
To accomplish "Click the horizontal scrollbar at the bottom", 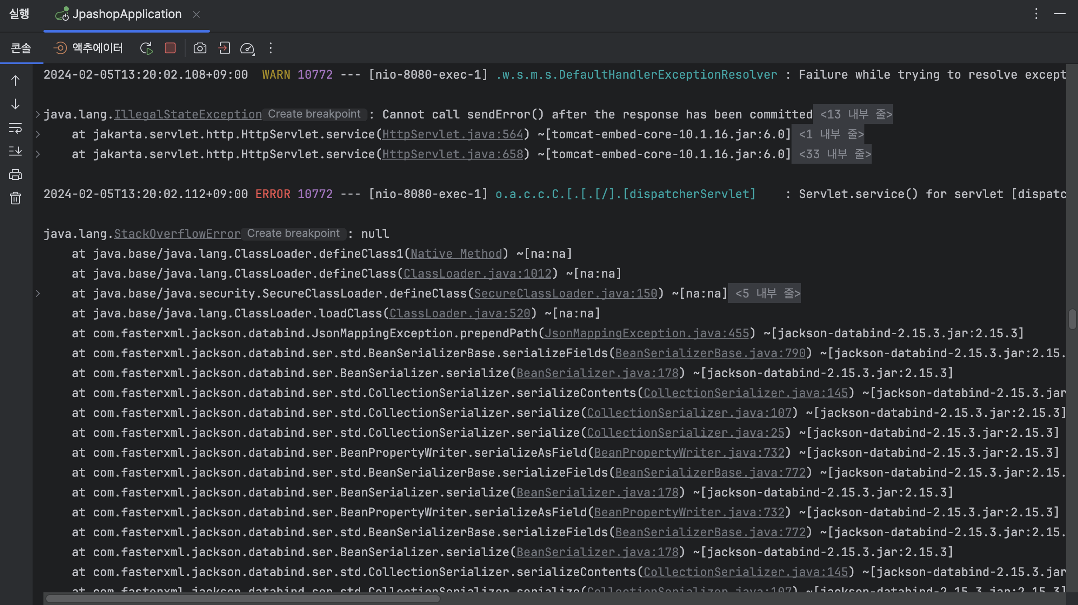I will coord(243,599).
